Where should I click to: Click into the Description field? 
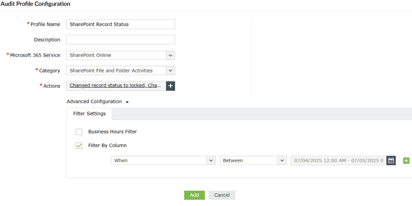pos(120,40)
